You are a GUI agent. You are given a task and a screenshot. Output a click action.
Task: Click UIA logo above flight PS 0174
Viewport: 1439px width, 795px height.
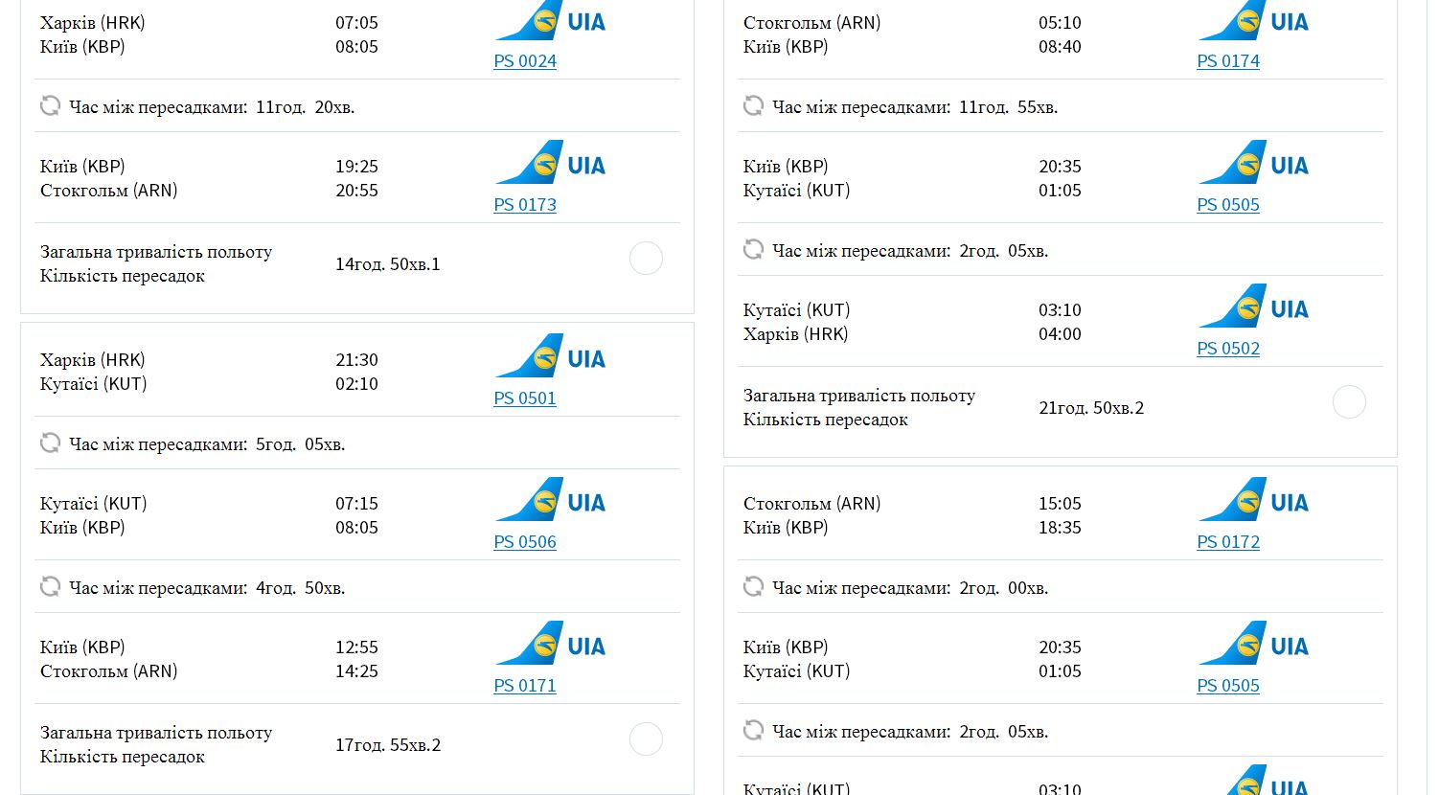coord(1253,21)
